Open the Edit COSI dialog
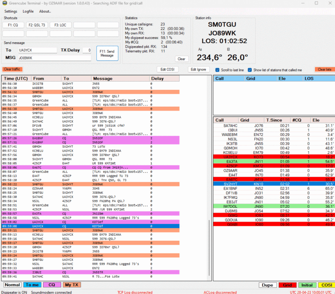Viewport: 335px width, 294px height. pos(168,69)
